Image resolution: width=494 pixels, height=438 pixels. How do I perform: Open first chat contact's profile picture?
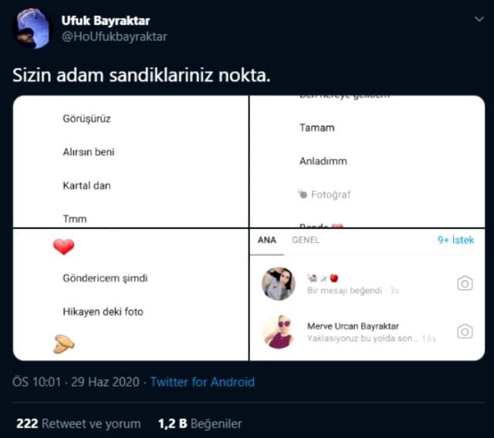point(278,284)
